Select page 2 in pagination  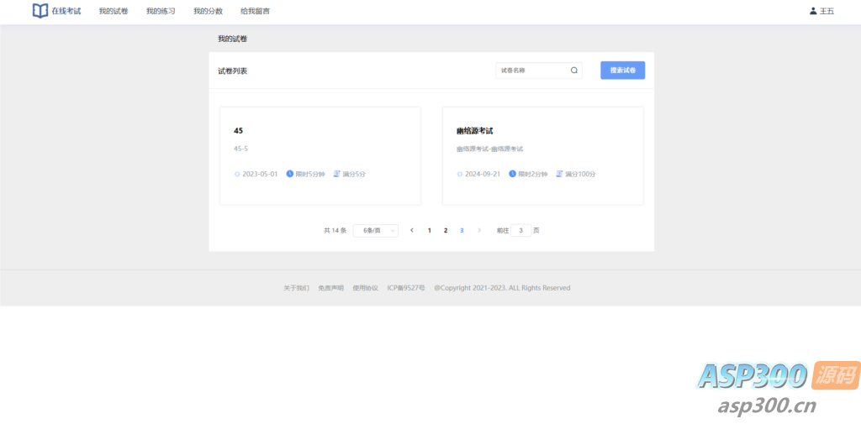(446, 230)
